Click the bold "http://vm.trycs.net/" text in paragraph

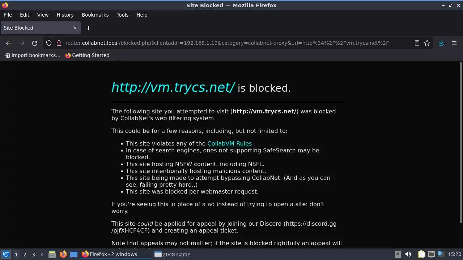pyautogui.click(x=264, y=111)
